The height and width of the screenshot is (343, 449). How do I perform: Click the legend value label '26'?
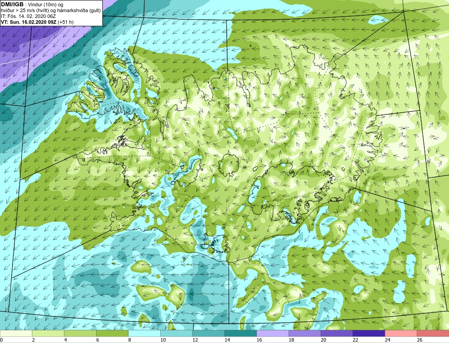point(419,340)
